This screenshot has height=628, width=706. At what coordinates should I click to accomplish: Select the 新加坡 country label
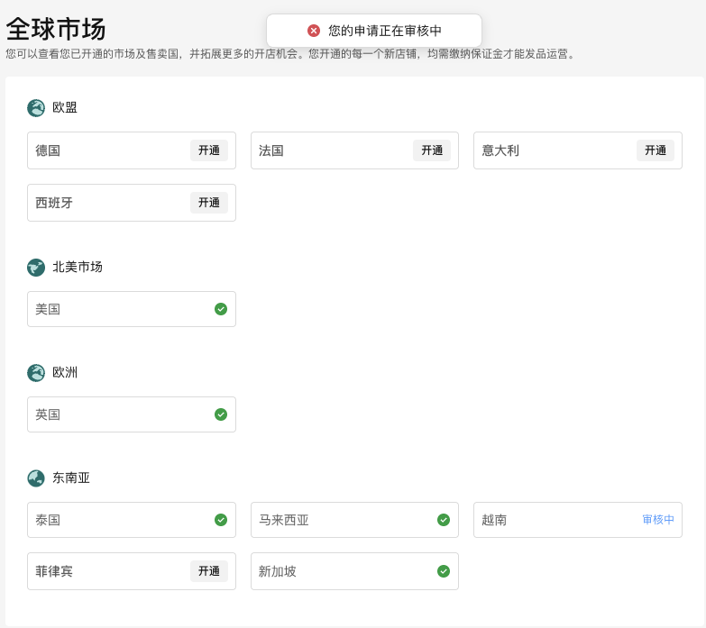pos(278,572)
